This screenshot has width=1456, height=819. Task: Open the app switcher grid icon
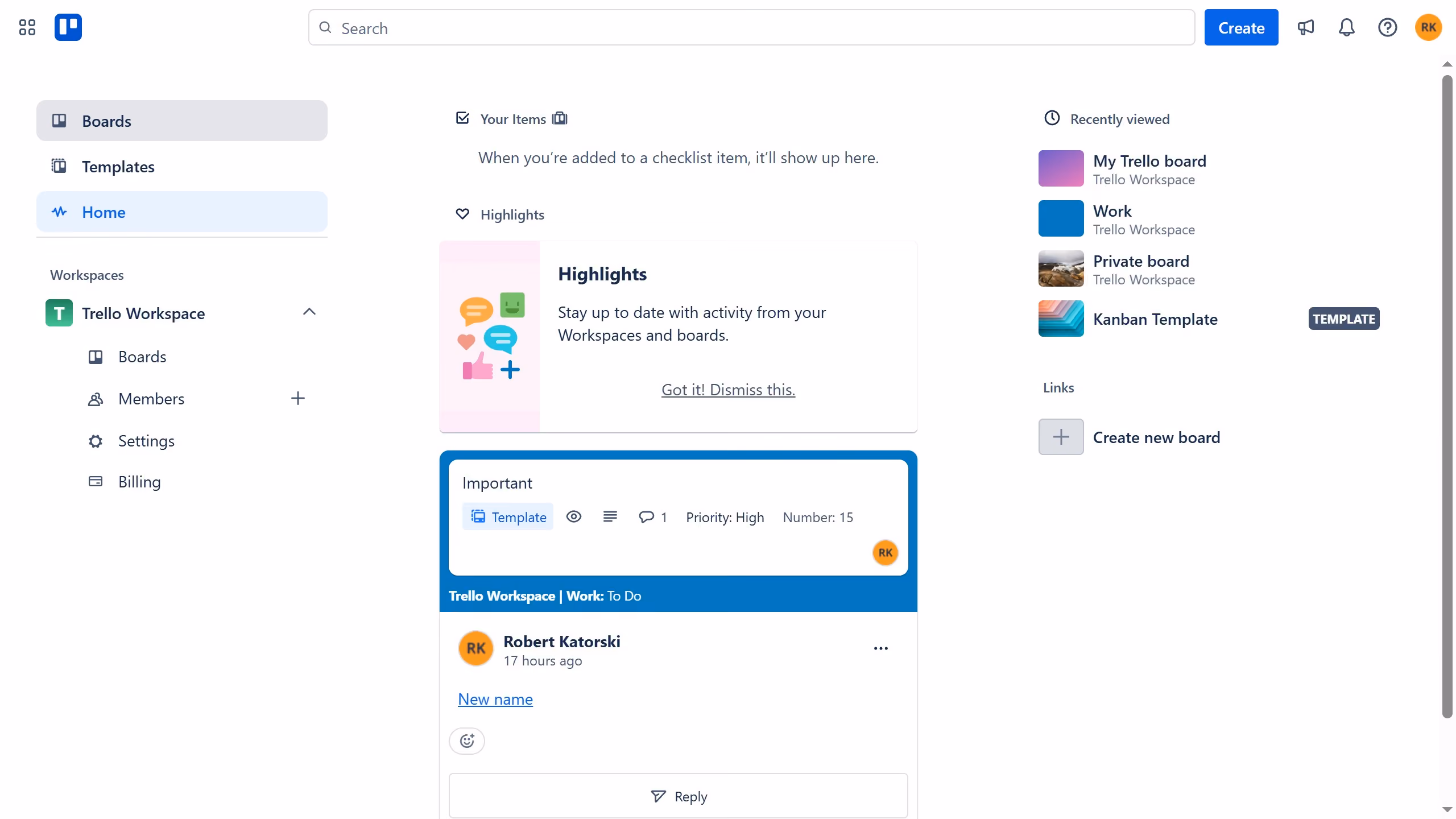point(27,27)
